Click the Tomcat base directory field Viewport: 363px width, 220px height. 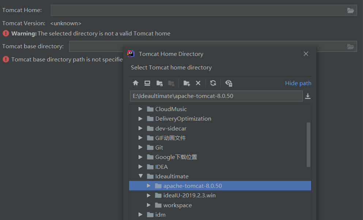click(x=213, y=46)
